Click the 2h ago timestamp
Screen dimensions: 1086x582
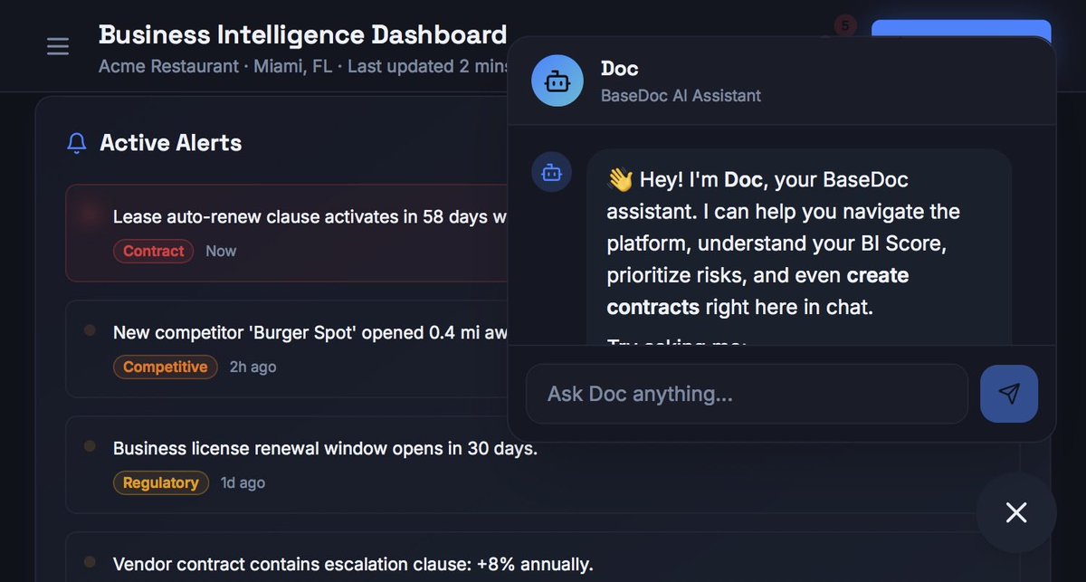[x=253, y=367]
